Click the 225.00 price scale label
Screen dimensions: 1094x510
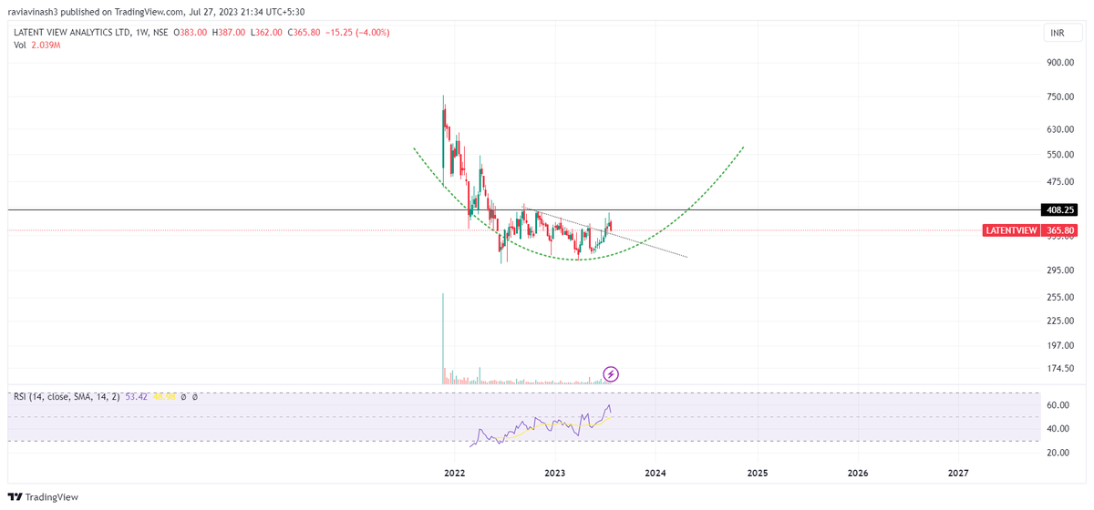tap(1061, 321)
